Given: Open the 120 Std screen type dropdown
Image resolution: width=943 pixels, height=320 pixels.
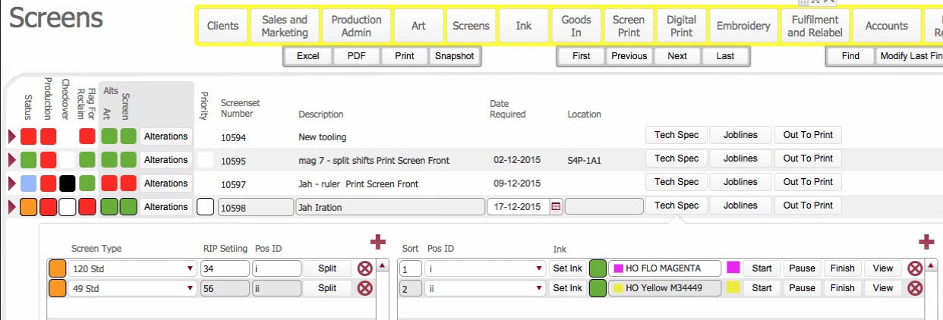Looking at the screenshot, I should click(x=189, y=268).
